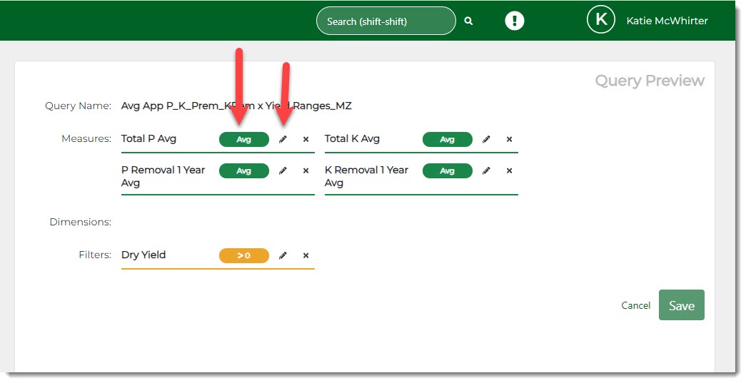
Task: Open the K user avatar menu
Action: (x=600, y=20)
